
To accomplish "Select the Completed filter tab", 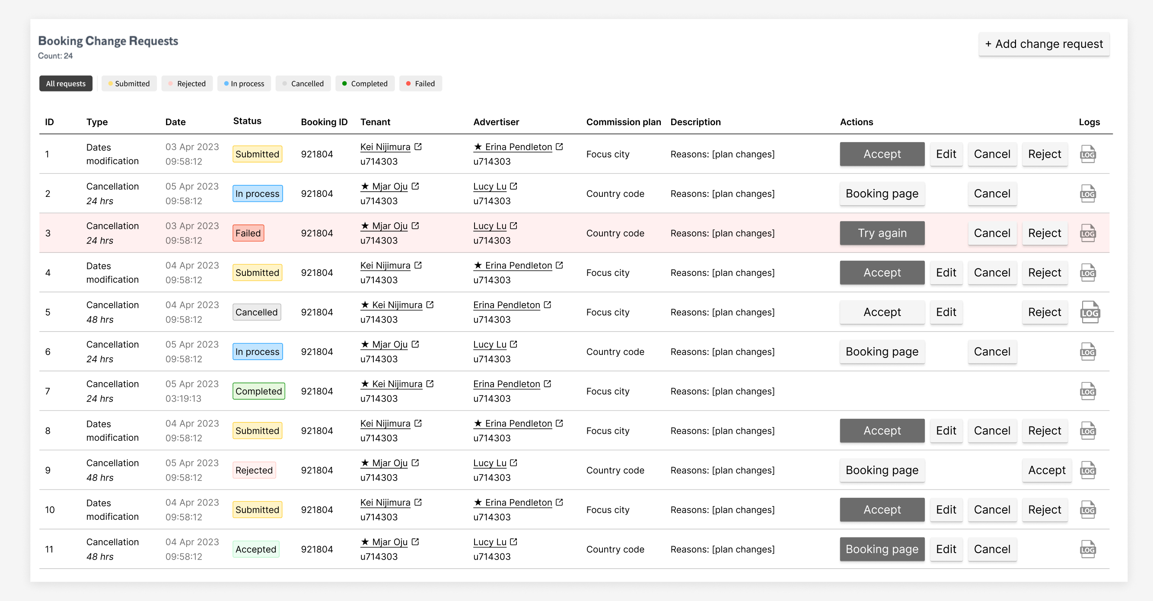I will tap(365, 84).
